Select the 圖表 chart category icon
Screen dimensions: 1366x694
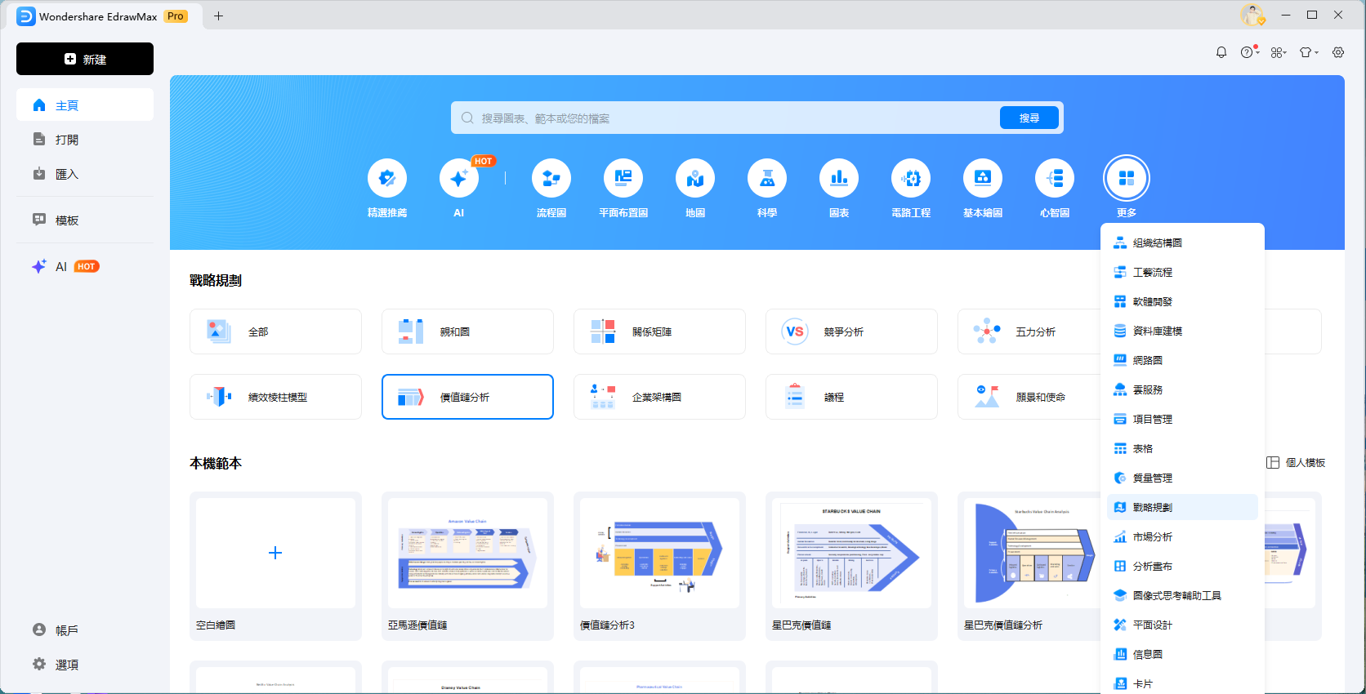point(839,178)
